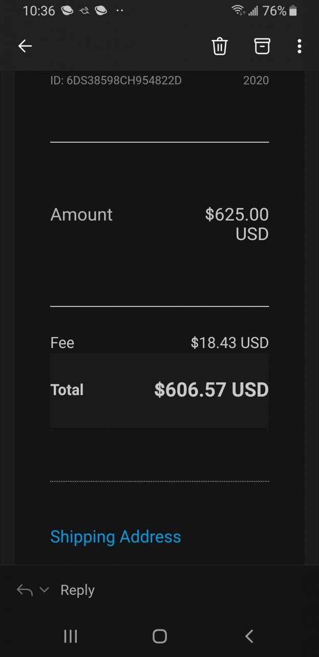Screen dimensions: 319x657
Task: Select the $625.00 USD amount value
Action: (237, 224)
